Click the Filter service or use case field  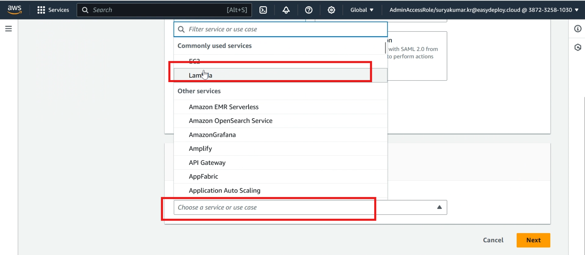click(x=280, y=29)
